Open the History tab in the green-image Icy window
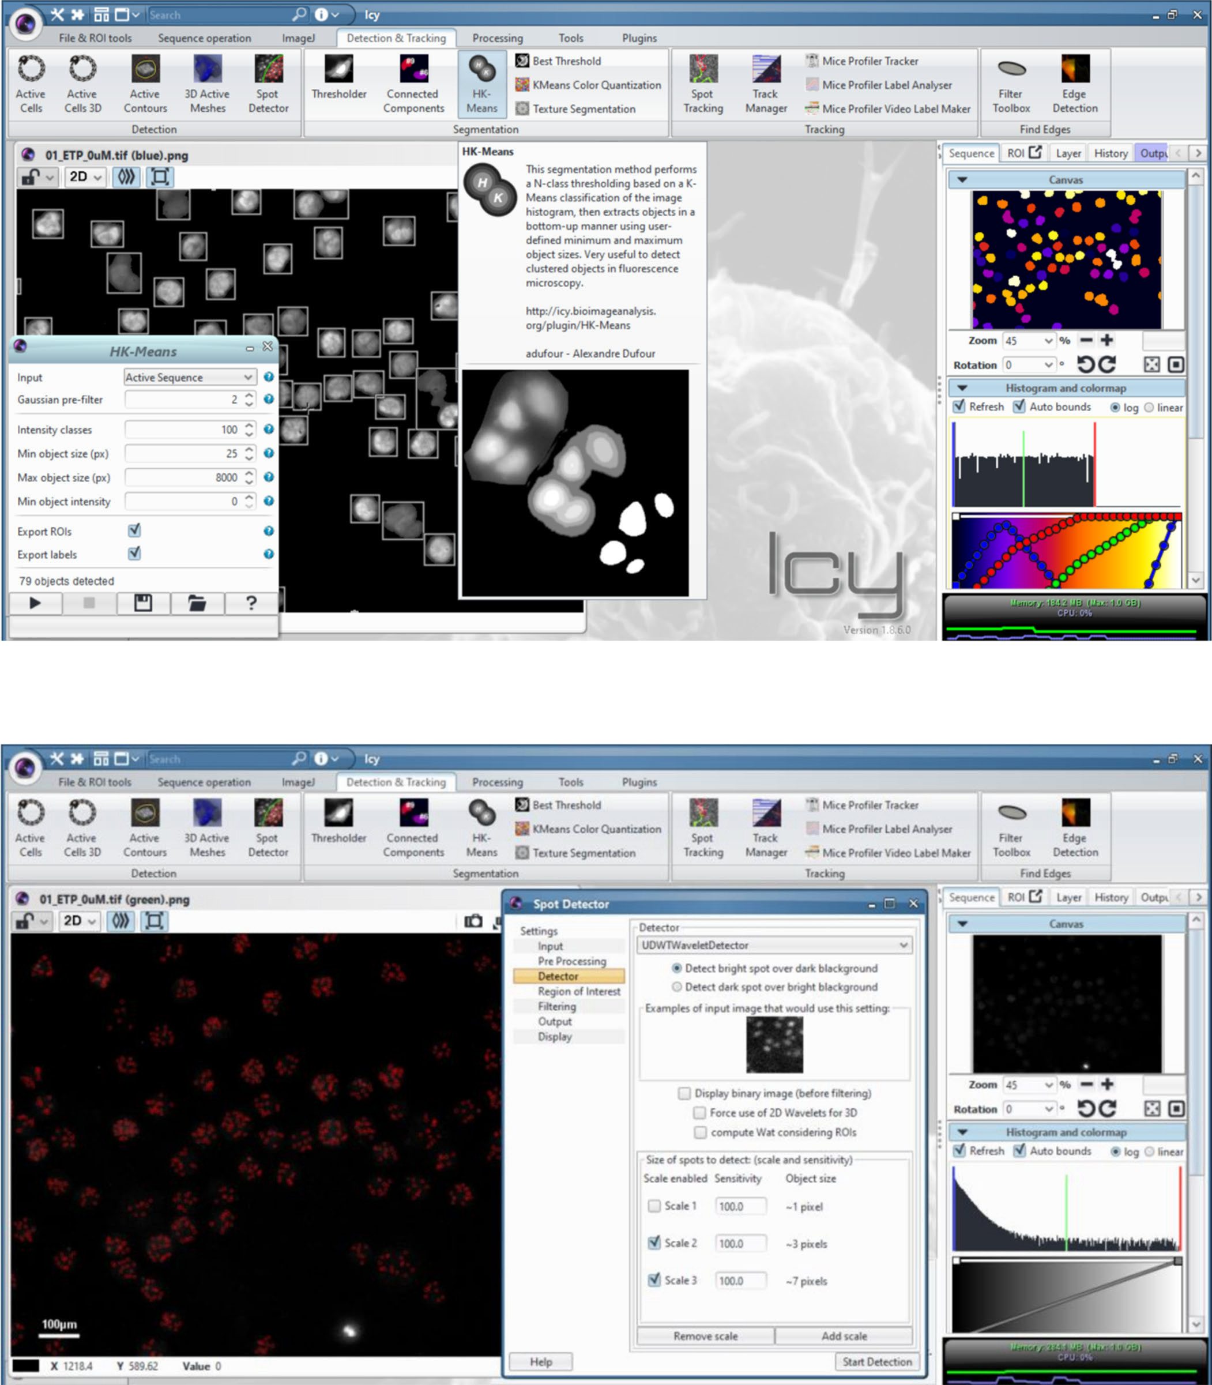This screenshot has width=1212, height=1385. tap(1111, 897)
